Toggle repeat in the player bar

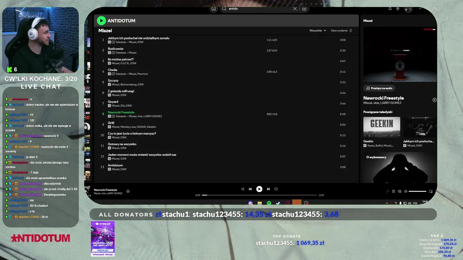tap(276, 189)
